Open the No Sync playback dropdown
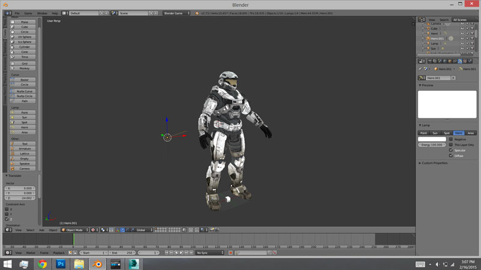481x270 pixels. 210,253
